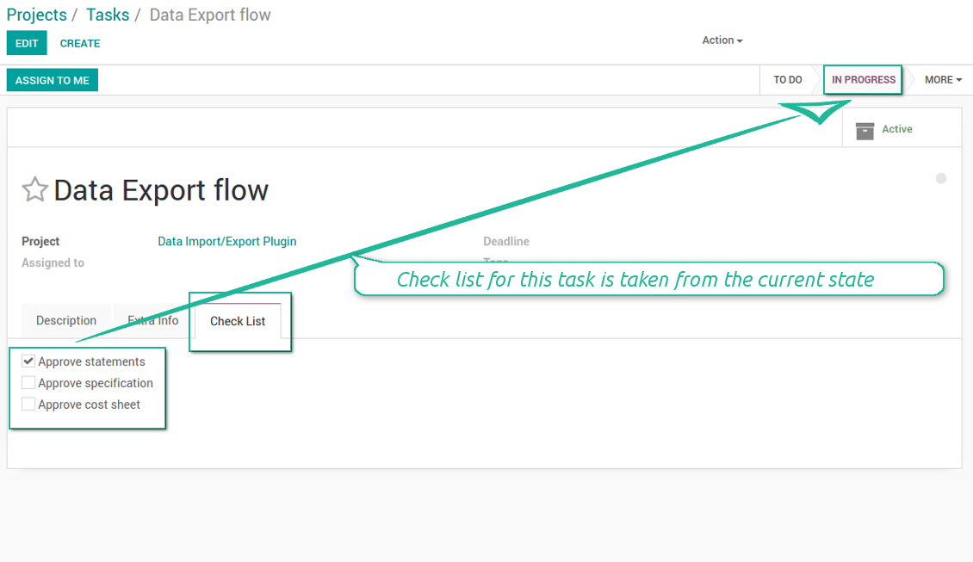973x562 pixels.
Task: Click the grey kanban status dot
Action: (941, 178)
